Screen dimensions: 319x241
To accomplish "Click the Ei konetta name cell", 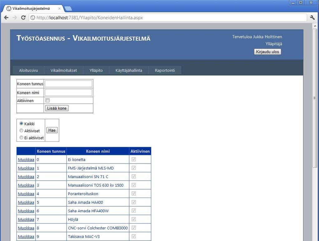I will (x=98, y=160).
